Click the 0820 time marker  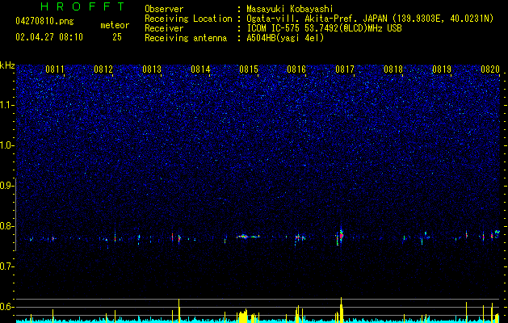coord(490,69)
